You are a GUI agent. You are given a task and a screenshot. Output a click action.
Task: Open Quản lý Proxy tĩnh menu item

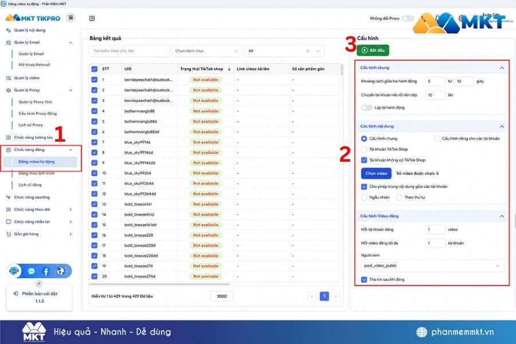click(35, 102)
